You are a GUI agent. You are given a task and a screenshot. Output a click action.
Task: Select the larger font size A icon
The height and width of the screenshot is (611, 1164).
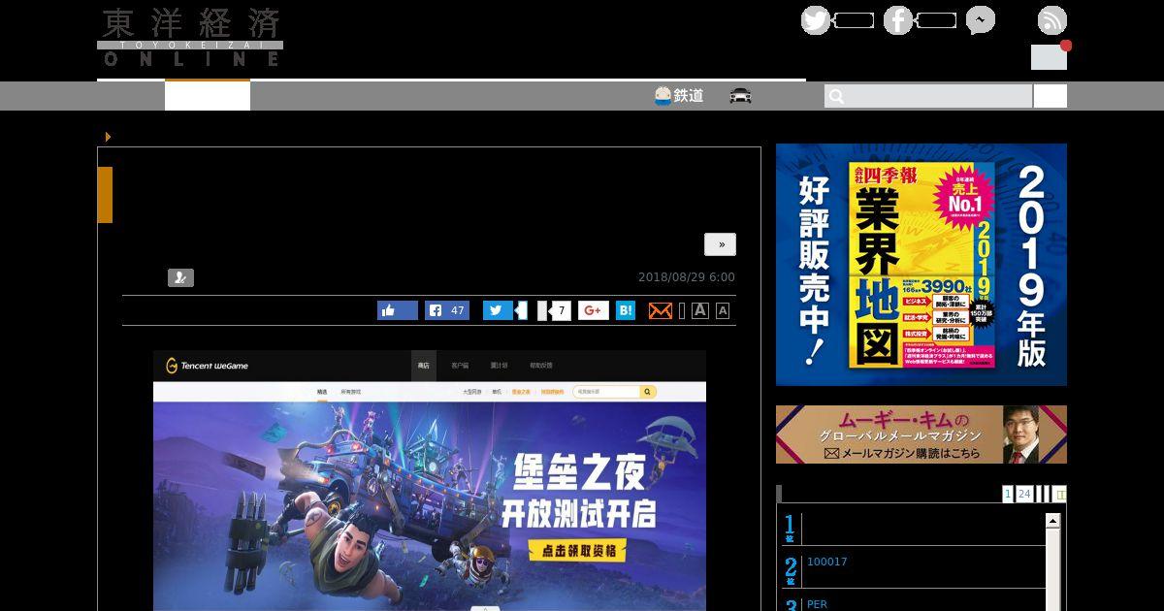point(699,310)
